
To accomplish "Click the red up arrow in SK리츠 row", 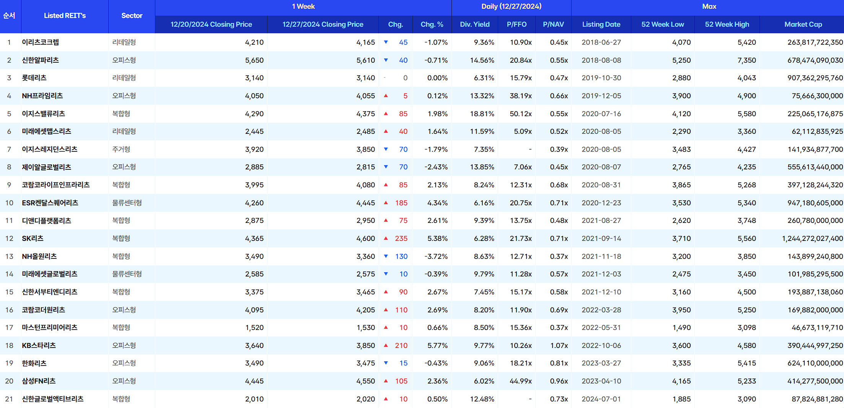I will pos(386,238).
